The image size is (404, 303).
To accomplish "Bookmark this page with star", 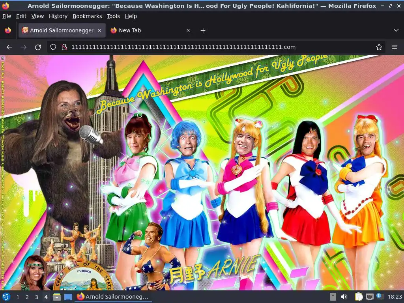I will point(379,47).
